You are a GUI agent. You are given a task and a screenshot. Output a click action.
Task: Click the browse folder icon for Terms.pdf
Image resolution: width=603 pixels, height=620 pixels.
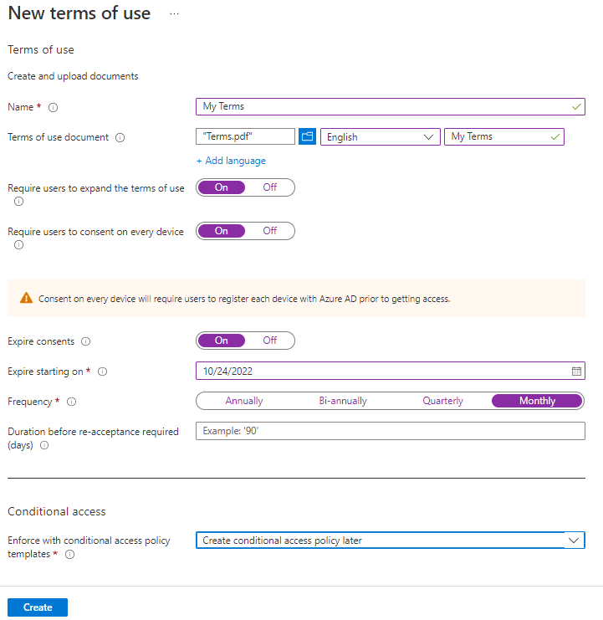click(x=307, y=137)
